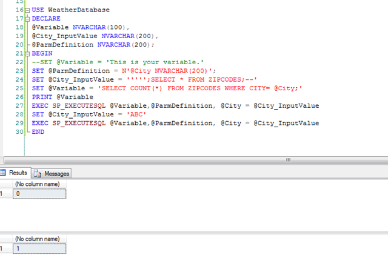388x264 pixels.
Task: Click SP_EXECUTESQL on line 29
Action: tap(79, 123)
